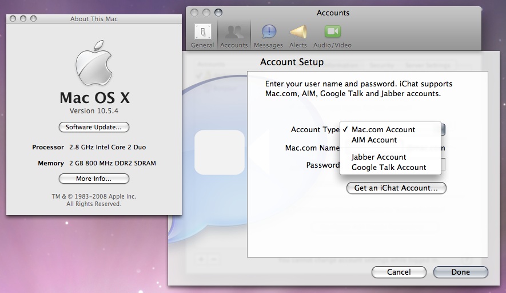
Task: Close the About This Mac window
Action: pos(13,19)
